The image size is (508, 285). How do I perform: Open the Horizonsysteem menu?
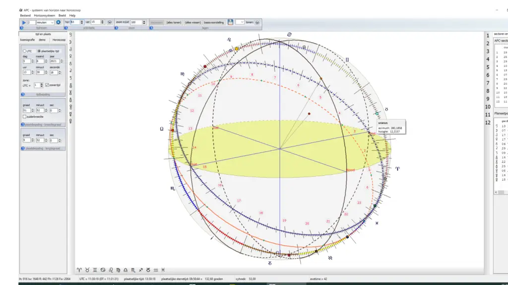(x=45, y=15)
